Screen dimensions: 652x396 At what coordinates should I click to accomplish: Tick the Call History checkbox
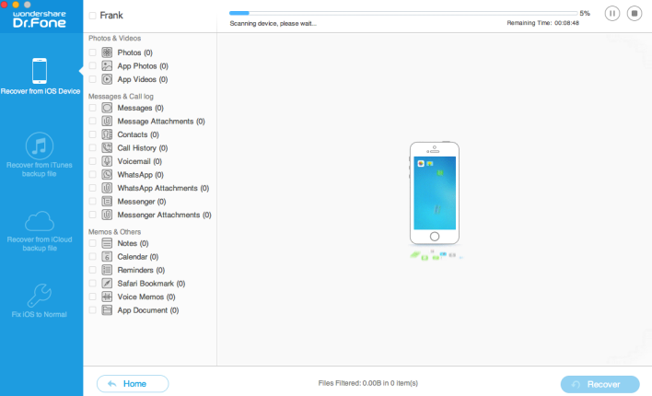[x=92, y=147]
